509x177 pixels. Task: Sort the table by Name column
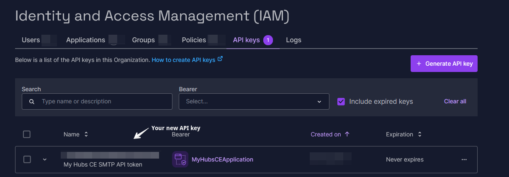[76, 134]
